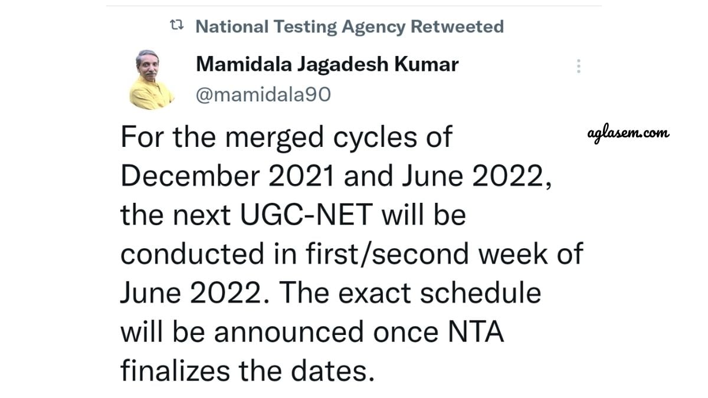This screenshot has height=398, width=708.
Task: Open Mamidala Jagadesh Kumar's profile picture
Action: point(152,80)
